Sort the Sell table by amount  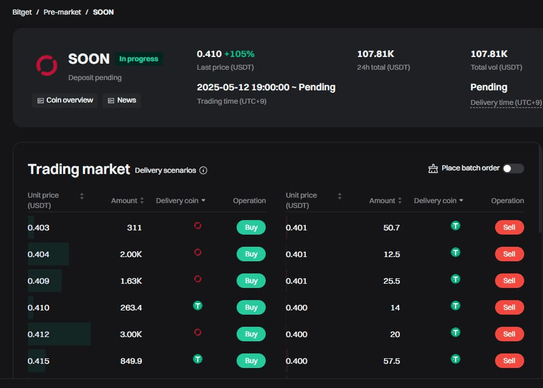[400, 201]
